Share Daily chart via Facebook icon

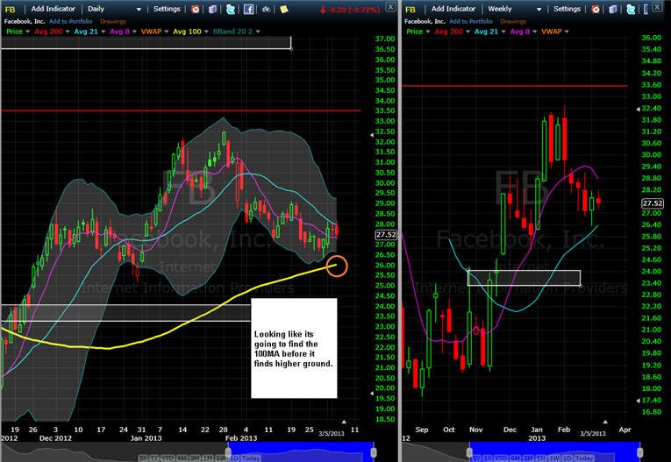click(x=248, y=9)
